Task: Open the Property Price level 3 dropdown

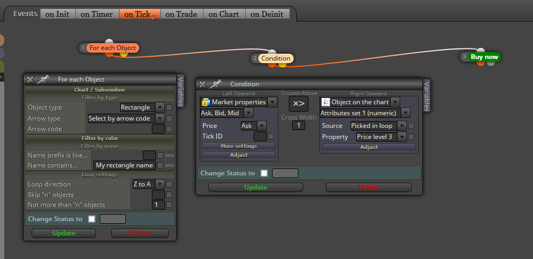Action: point(381,137)
